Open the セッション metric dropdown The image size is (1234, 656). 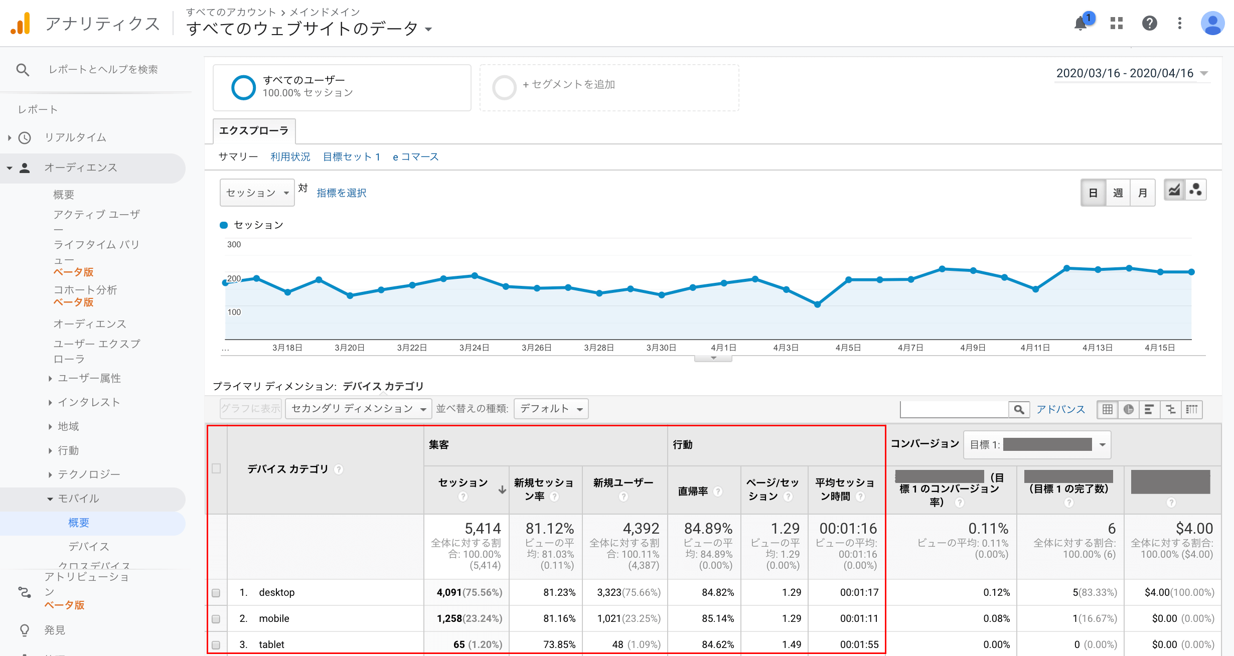(x=257, y=193)
